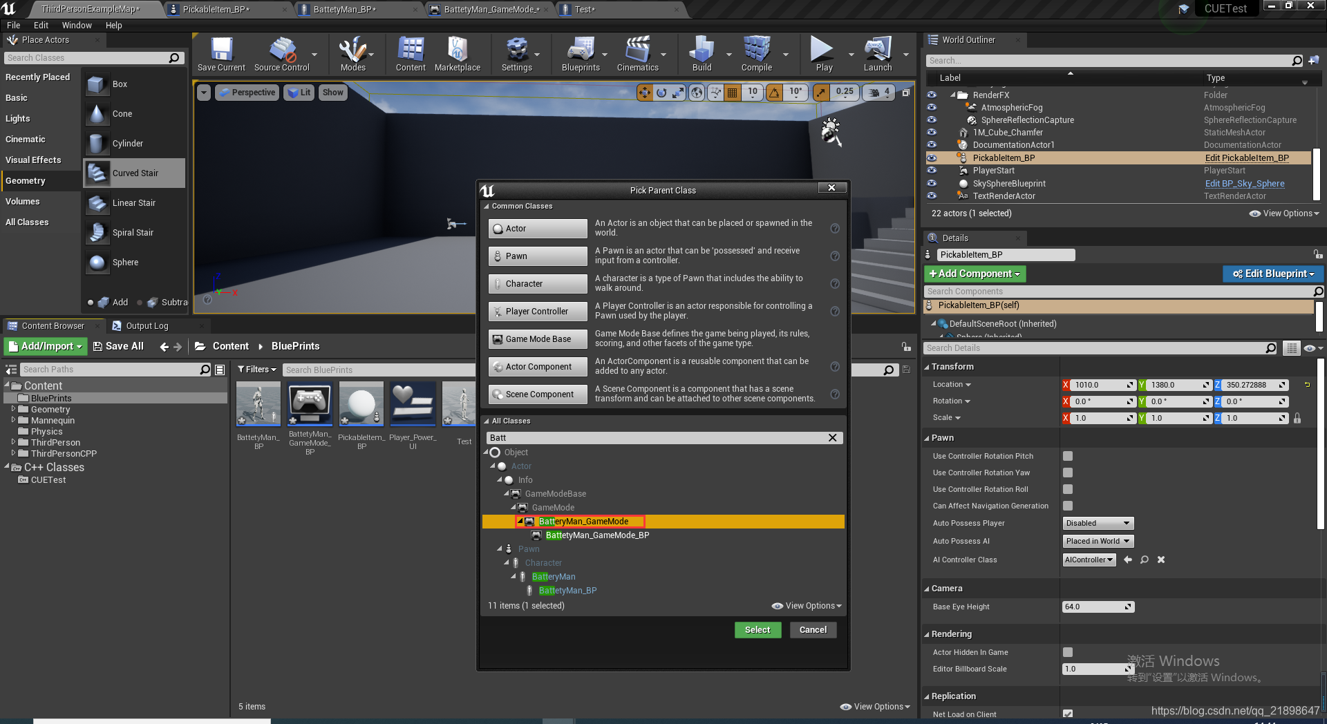Toggle visibility of PickableItem_BP in World Outliner
The image size is (1327, 724).
click(932, 158)
